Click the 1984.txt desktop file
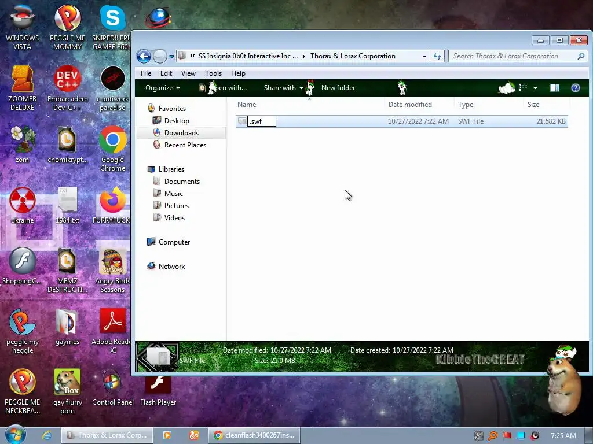The height and width of the screenshot is (444, 593). pos(67,205)
